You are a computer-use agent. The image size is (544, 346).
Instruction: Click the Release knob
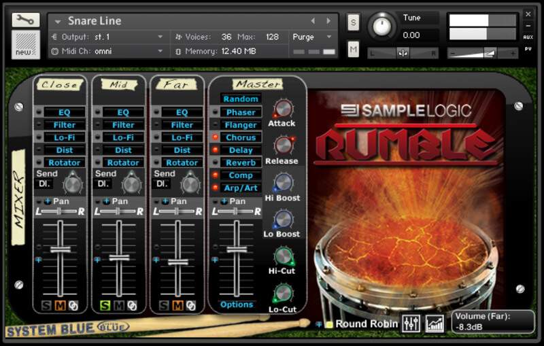(x=284, y=146)
